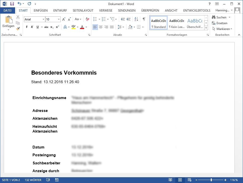Click the Ersetzen button
This screenshot has width=243, height=183.
point(220,23)
